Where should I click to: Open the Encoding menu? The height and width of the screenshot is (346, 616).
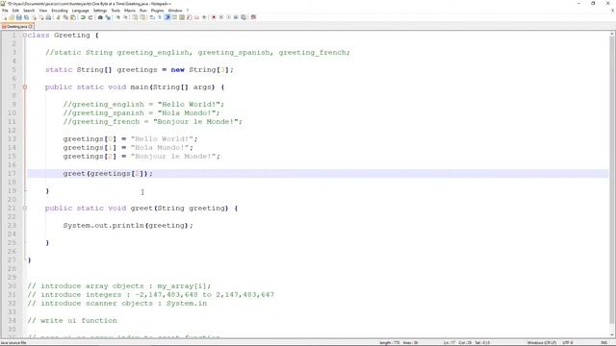click(60, 11)
